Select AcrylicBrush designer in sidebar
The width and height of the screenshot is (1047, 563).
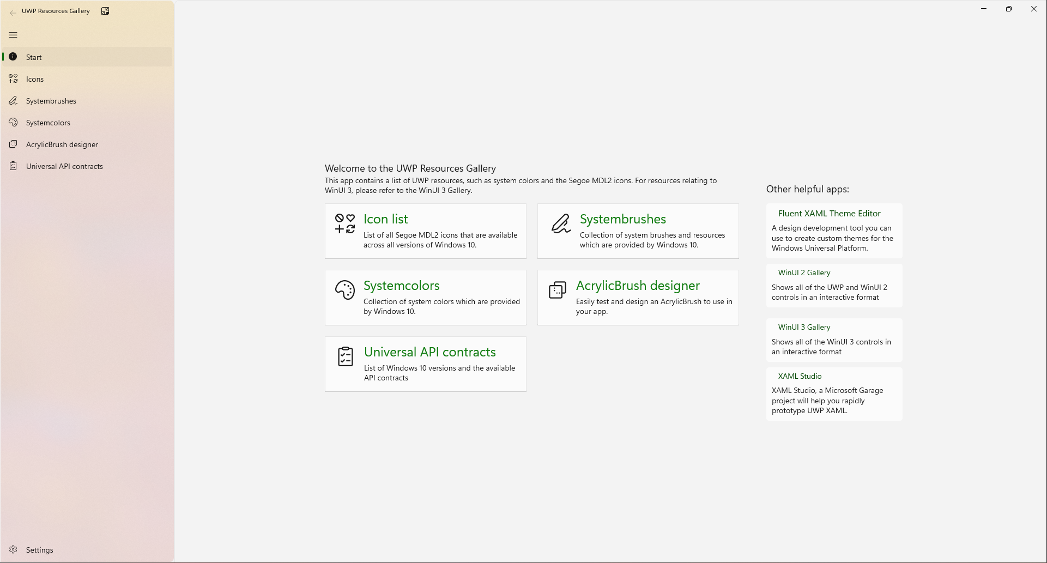click(x=87, y=144)
